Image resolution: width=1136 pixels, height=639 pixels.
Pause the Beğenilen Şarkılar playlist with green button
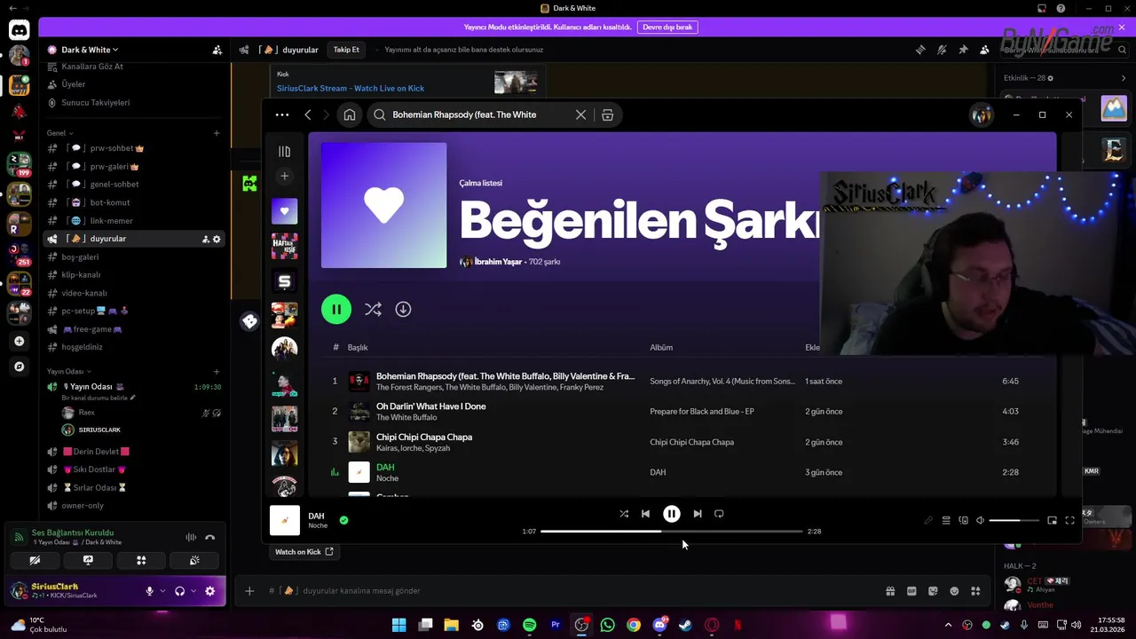click(x=336, y=309)
